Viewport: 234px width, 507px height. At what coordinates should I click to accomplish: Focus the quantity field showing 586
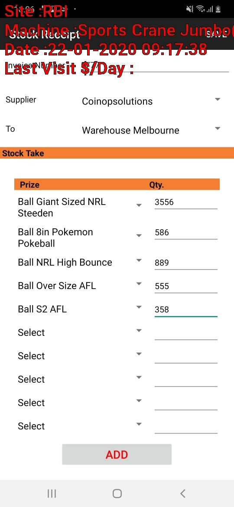186,232
